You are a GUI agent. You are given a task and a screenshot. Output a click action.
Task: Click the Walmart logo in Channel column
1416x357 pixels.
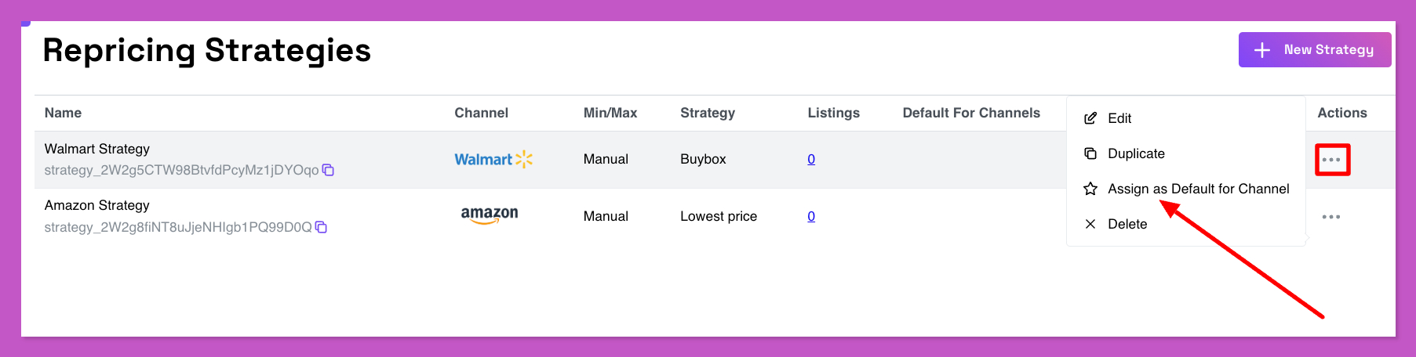[x=493, y=159]
